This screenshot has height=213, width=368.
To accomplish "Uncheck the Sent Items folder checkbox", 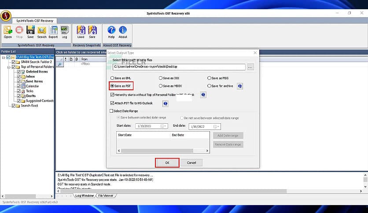I will (18, 81).
